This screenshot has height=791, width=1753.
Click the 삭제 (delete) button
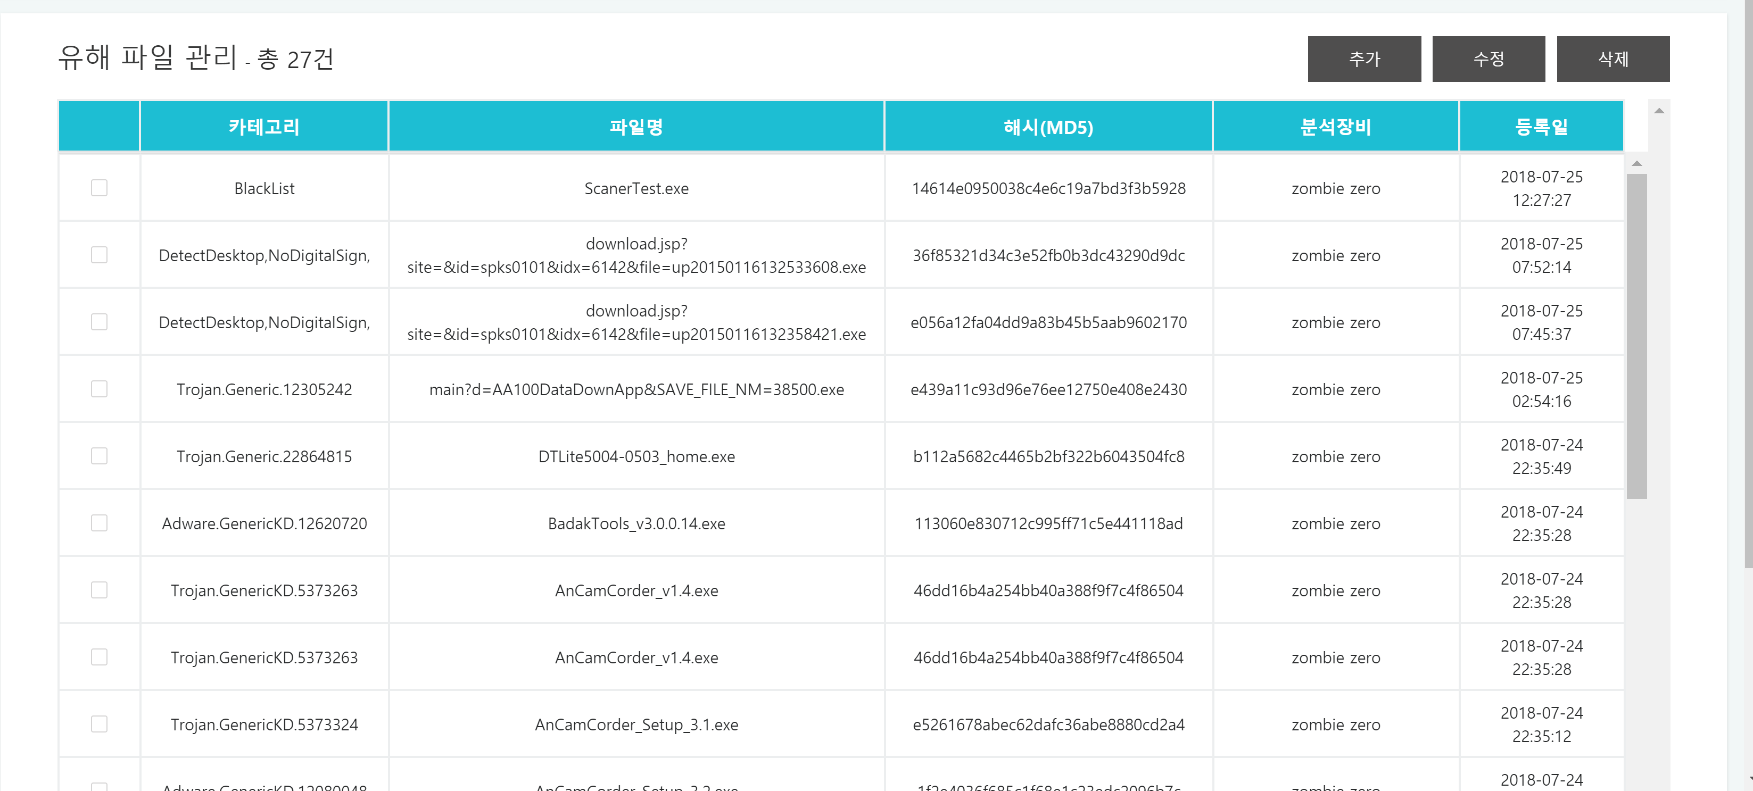(x=1613, y=59)
